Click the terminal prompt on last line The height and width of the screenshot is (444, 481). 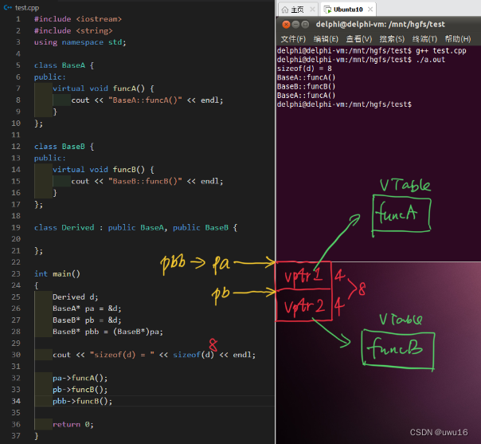(344, 104)
